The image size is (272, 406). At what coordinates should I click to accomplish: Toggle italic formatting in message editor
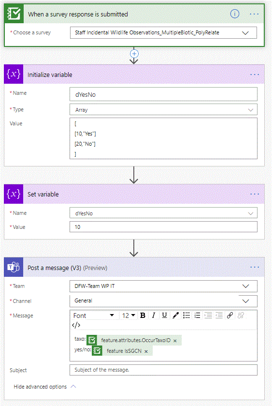(x=154, y=316)
